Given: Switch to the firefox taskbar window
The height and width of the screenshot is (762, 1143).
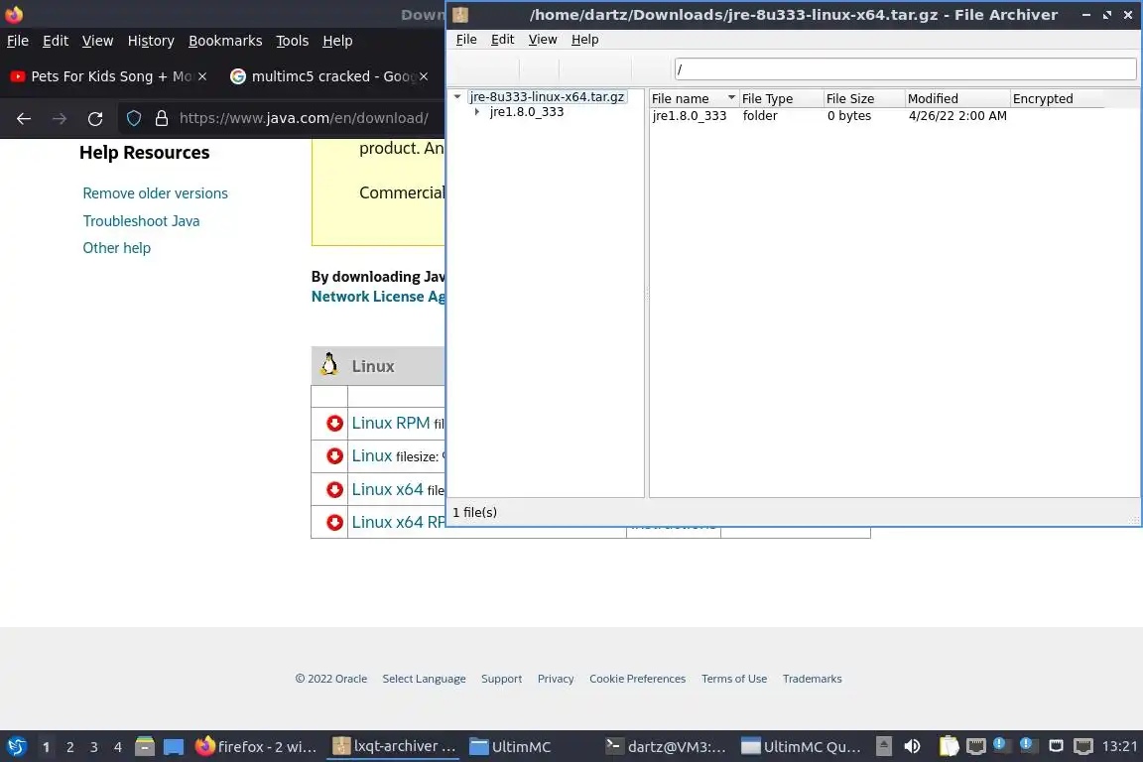Looking at the screenshot, I should click(256, 746).
